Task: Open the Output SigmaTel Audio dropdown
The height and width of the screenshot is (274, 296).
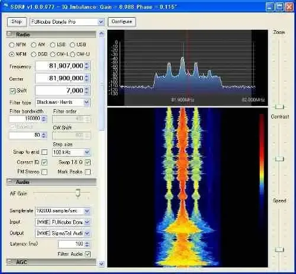Action: (x=87, y=234)
